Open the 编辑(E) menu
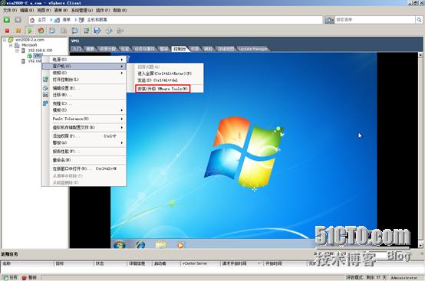The height and width of the screenshot is (281, 425). 27,10
